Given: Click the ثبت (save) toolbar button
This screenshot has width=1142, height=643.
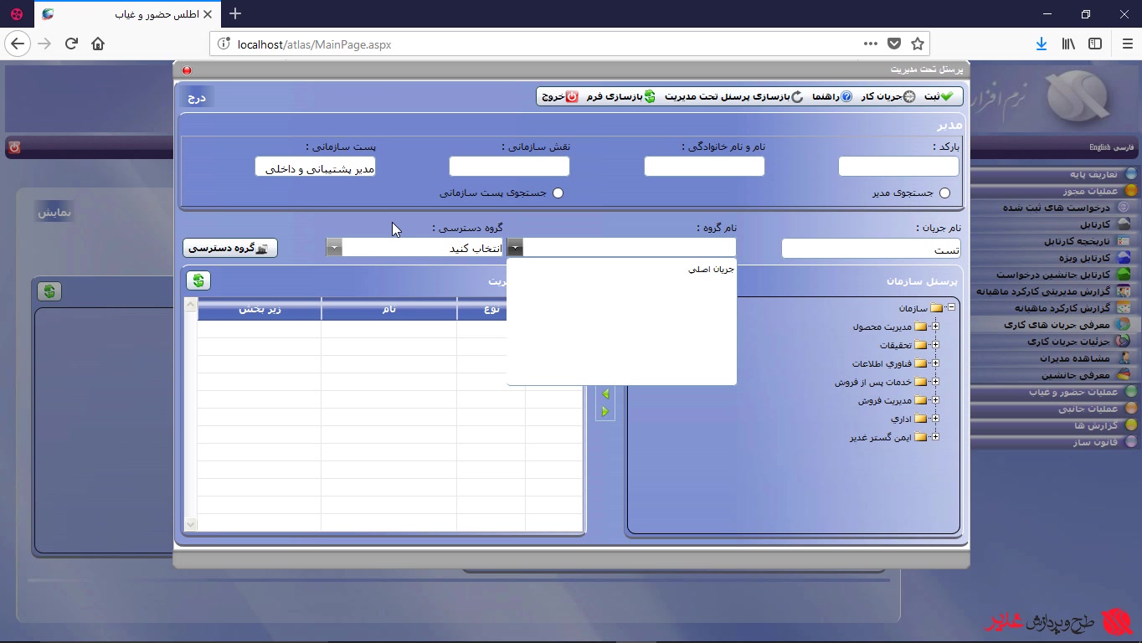Looking at the screenshot, I should coord(939,96).
